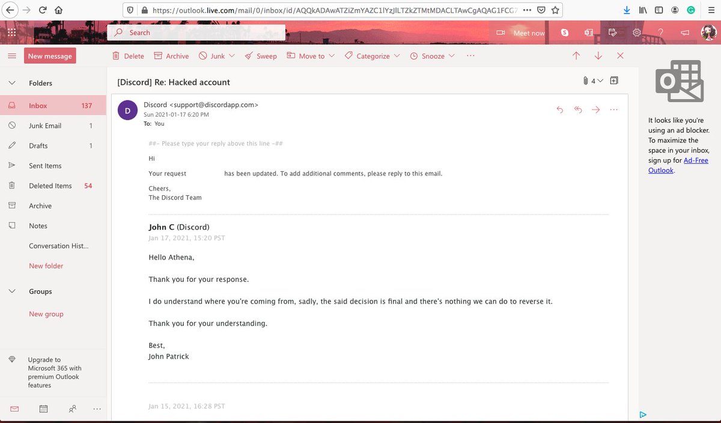Click the New group link

tap(46, 314)
